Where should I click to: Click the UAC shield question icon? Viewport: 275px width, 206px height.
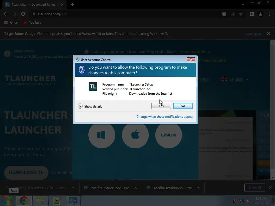[x=82, y=70]
